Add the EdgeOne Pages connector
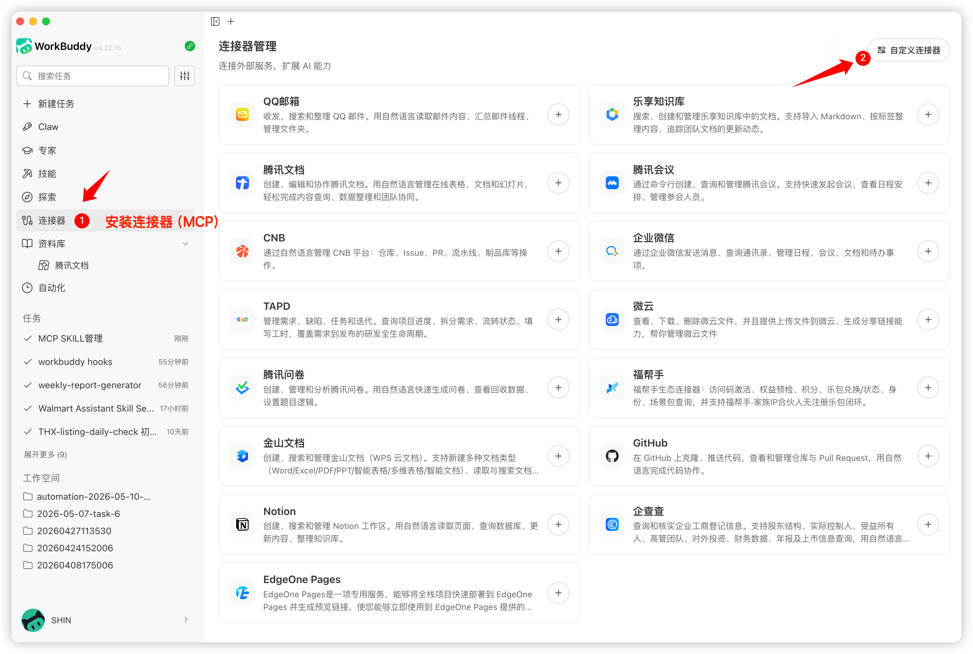 point(558,593)
